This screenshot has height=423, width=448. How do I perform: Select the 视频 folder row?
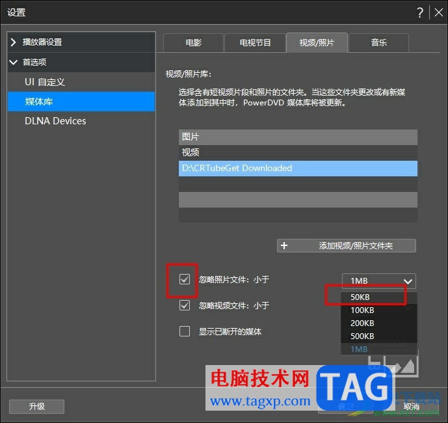point(298,152)
